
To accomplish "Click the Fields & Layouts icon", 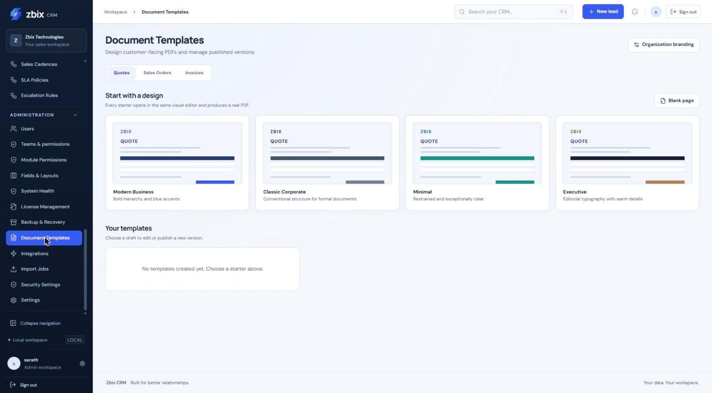I will [x=14, y=176].
